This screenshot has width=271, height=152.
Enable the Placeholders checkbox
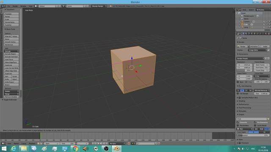(238, 125)
